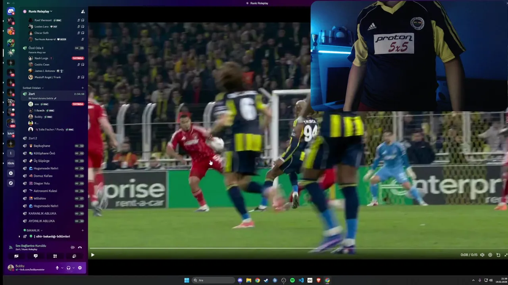Join Zort 2 voice channel

pyautogui.click(x=54, y=138)
